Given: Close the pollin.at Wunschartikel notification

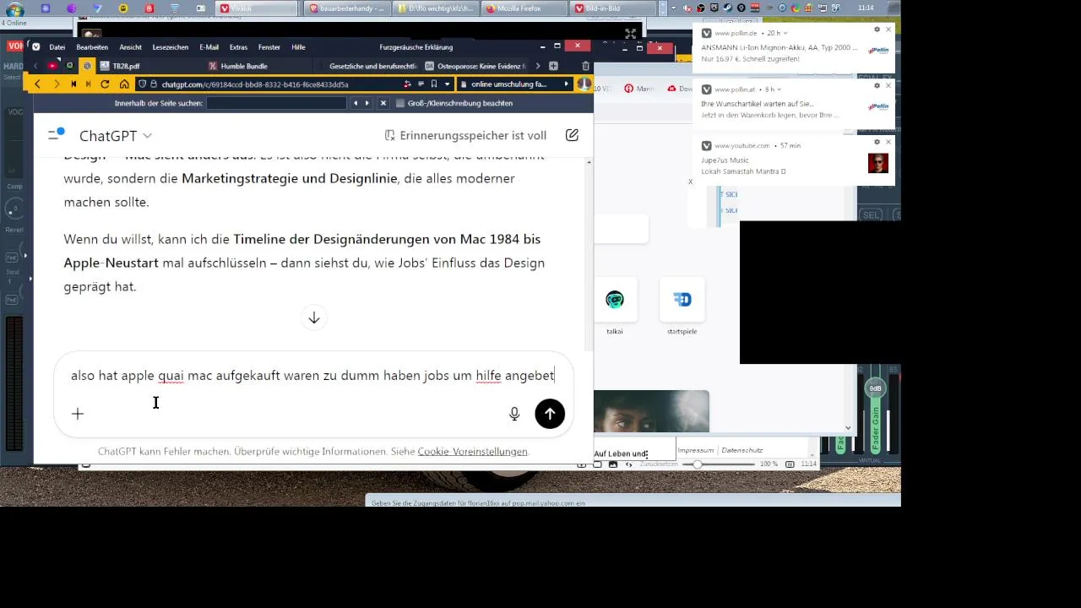Looking at the screenshot, I should click(x=888, y=85).
